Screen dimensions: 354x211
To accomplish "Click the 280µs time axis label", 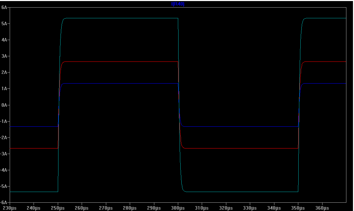I will coord(130,208).
